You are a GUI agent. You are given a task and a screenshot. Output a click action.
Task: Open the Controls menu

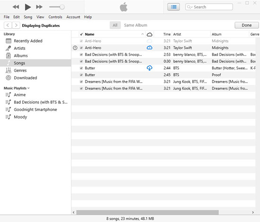[x=55, y=17]
